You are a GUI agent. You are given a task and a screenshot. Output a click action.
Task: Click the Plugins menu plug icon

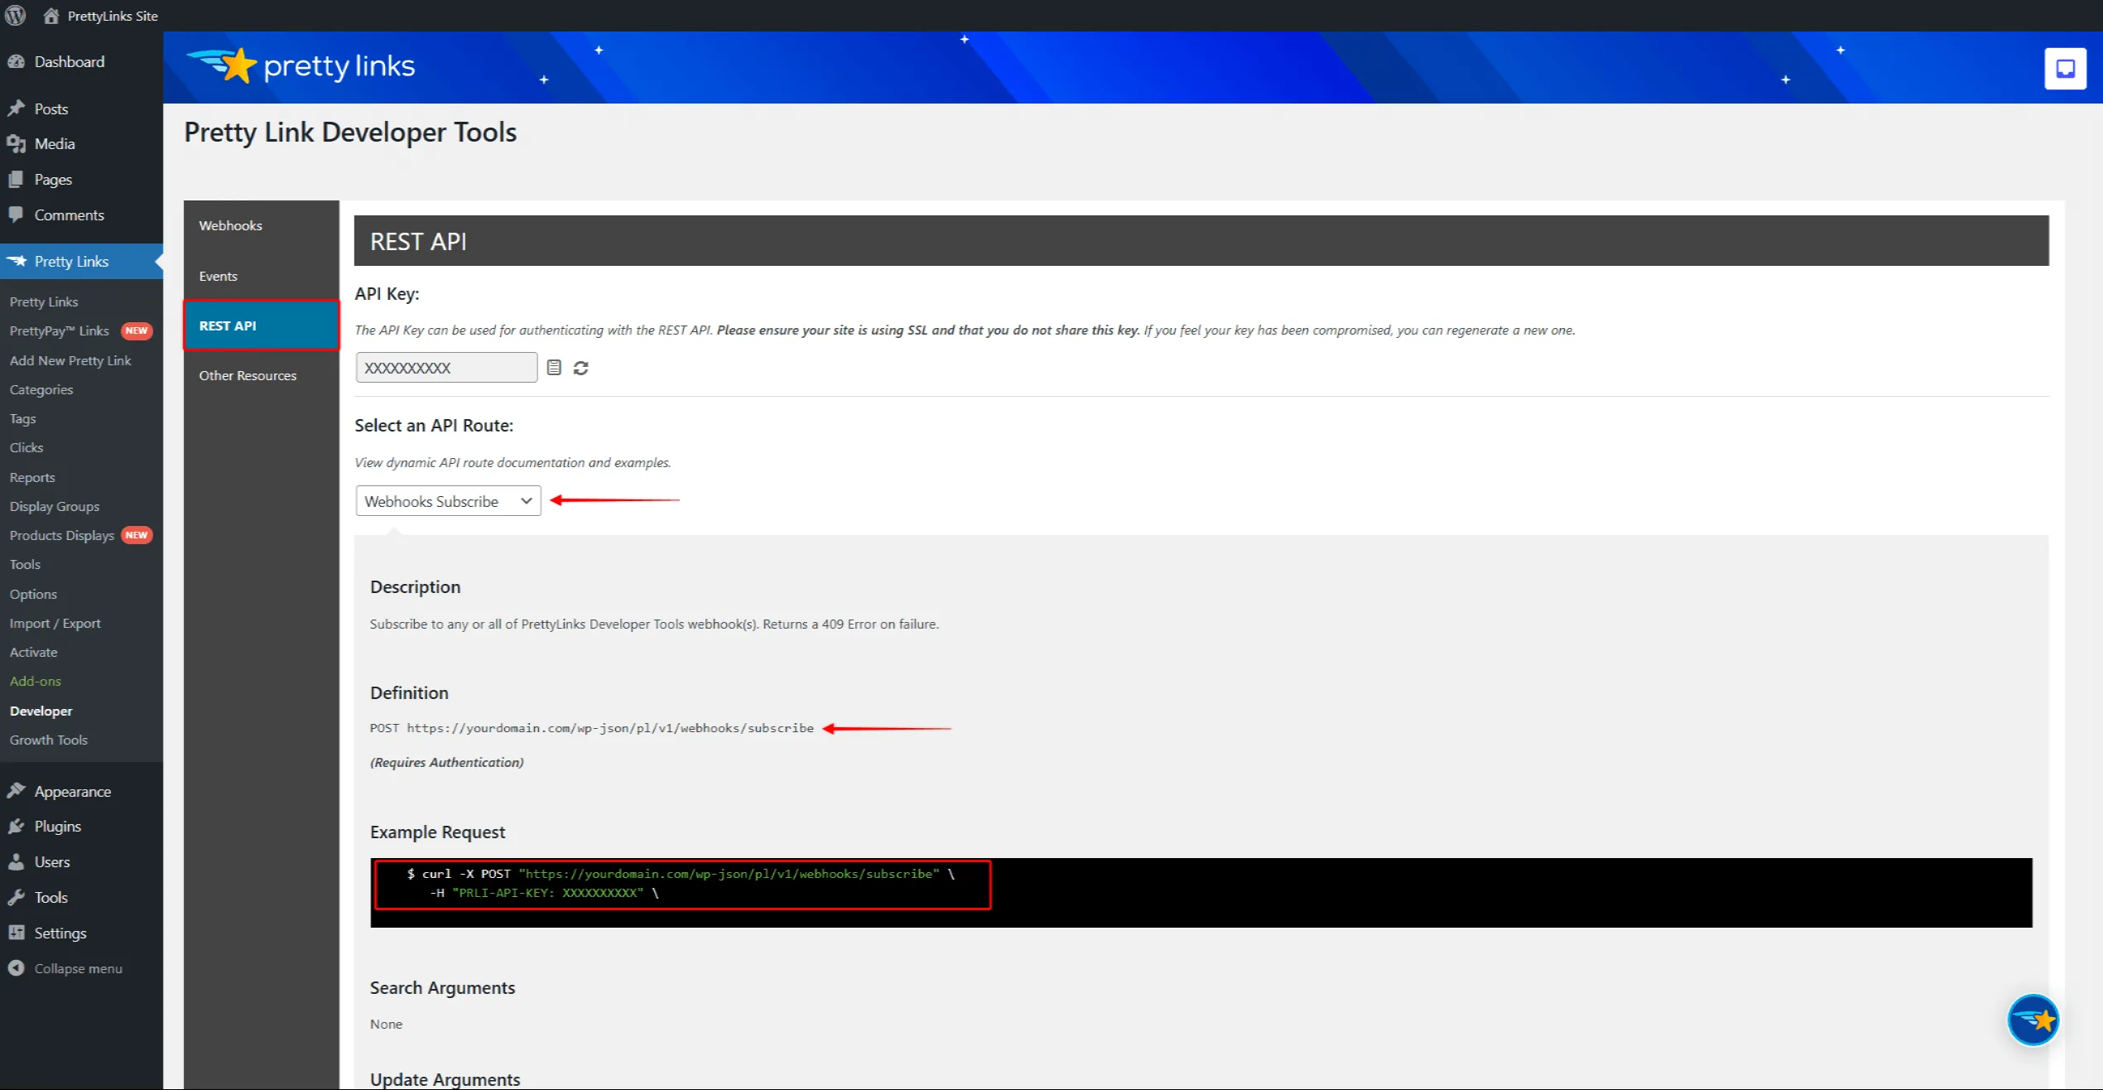pos(16,826)
